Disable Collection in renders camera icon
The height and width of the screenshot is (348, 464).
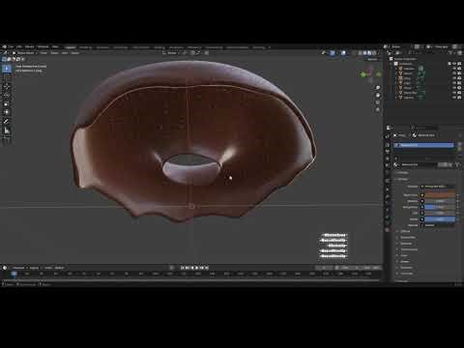point(459,64)
